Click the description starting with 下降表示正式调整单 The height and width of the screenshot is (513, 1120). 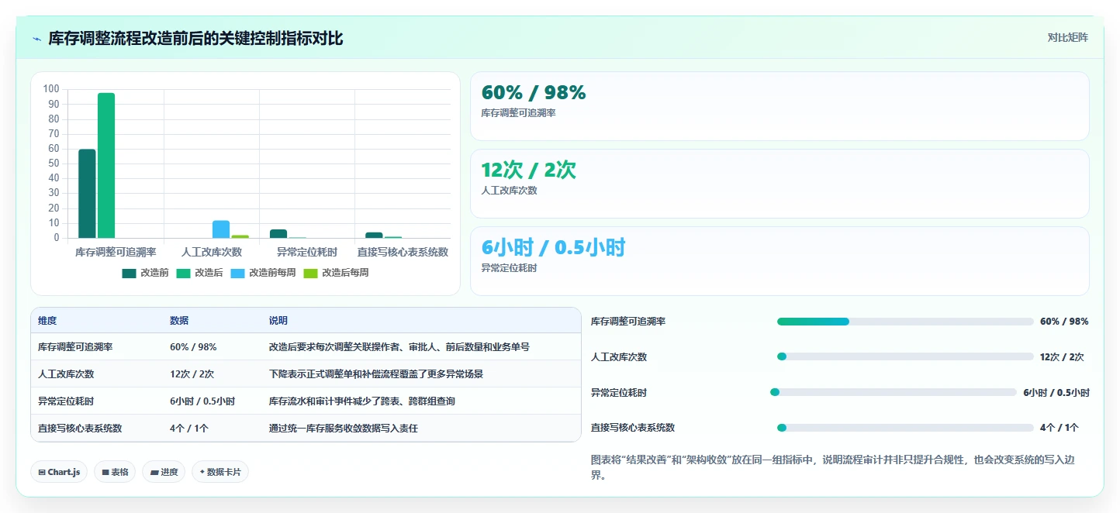tap(376, 374)
